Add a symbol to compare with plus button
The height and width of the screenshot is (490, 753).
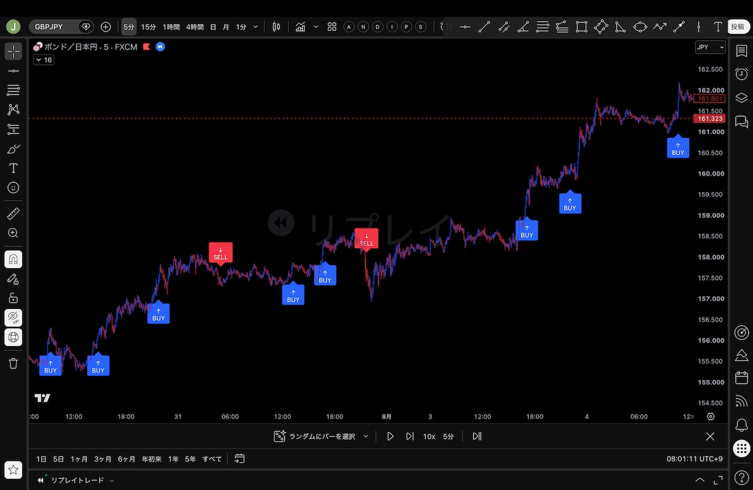click(x=106, y=27)
